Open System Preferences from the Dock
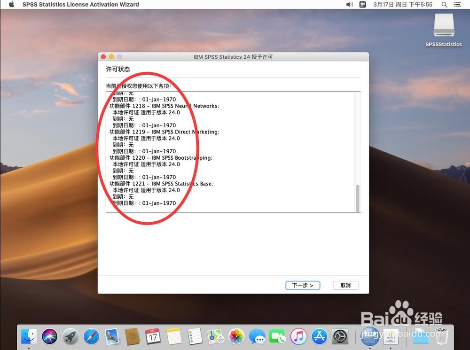This screenshot has width=470, height=350. coord(340,336)
